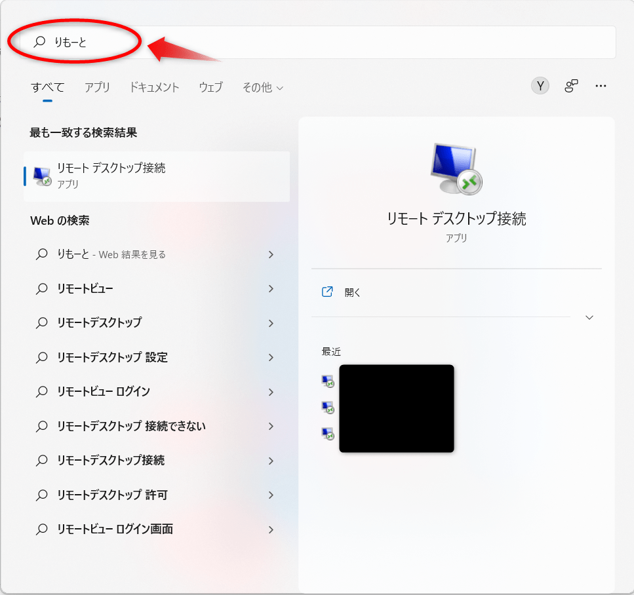
Task: Open the その他 dropdown filter
Action: tap(262, 87)
